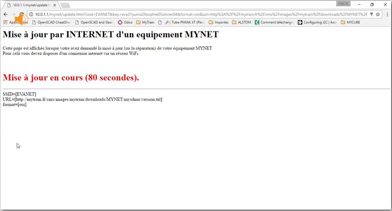Viewport: 392px width, 211px height.
Task: Click the unnamed page bookmark after MyTrain
Action: tap(160, 22)
